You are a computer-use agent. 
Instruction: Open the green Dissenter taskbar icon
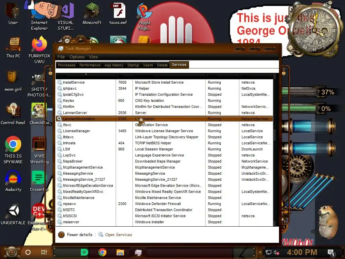click(x=84, y=252)
